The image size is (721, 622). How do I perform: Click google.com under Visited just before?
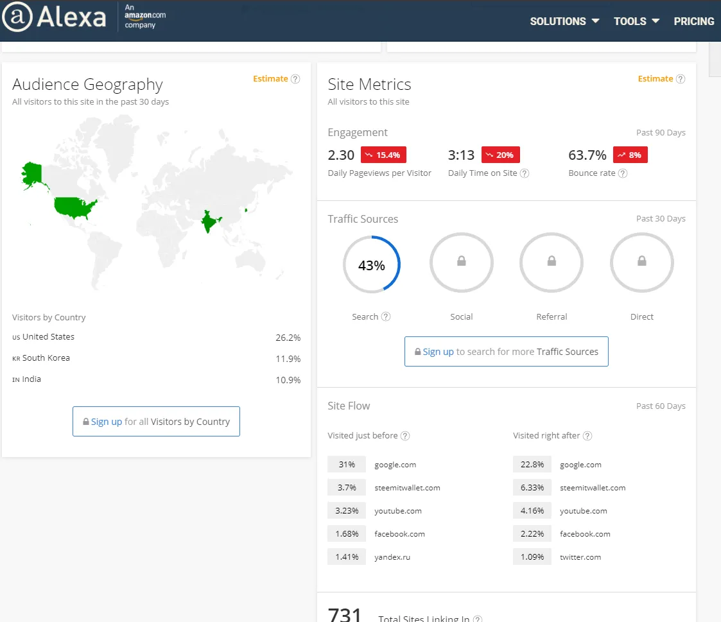tap(395, 465)
